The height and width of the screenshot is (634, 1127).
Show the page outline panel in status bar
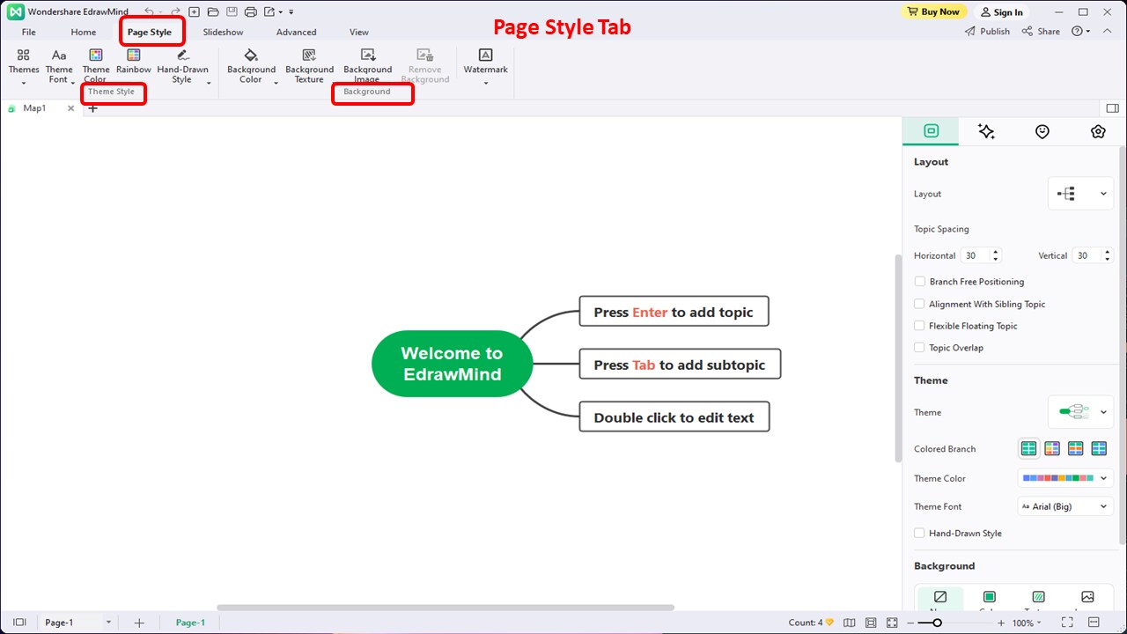coord(19,623)
